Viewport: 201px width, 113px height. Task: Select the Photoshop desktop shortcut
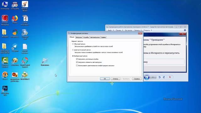5,90
